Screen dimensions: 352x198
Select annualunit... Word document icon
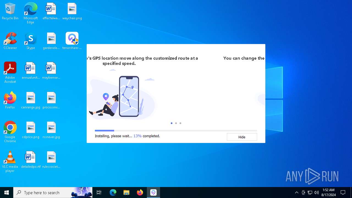31,71
